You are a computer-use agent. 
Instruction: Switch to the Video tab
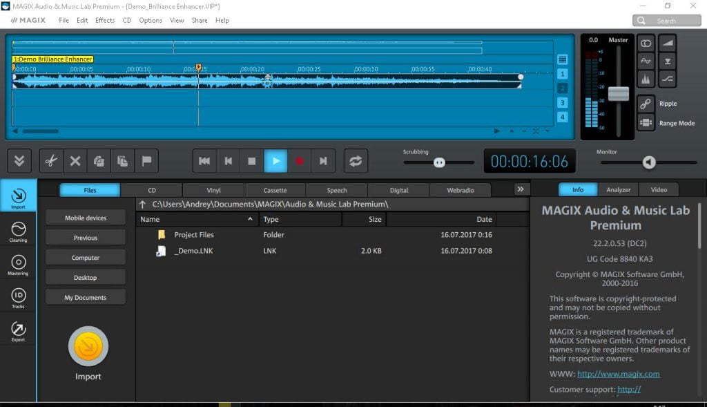point(659,189)
